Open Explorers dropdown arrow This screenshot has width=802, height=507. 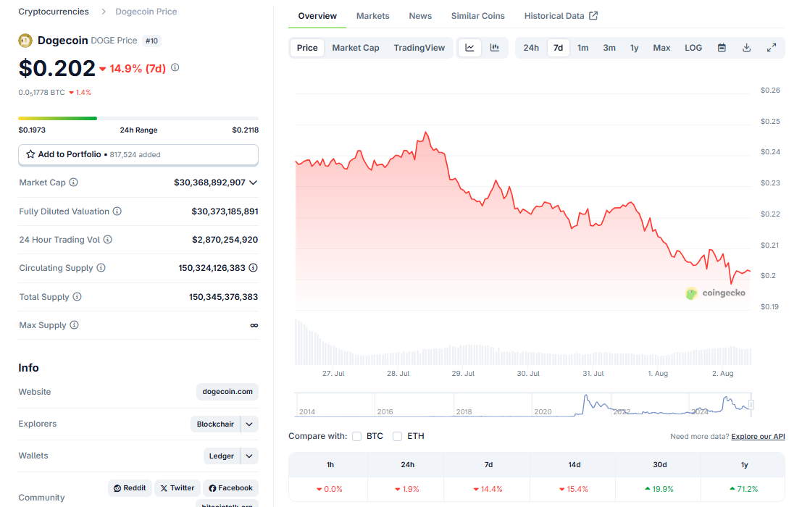point(249,424)
